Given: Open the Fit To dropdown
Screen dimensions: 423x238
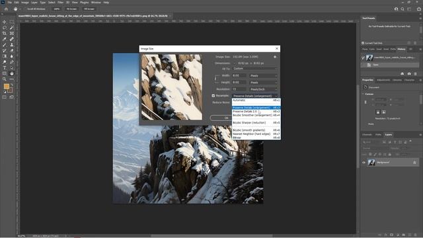Looking at the screenshot, I should (255, 69).
